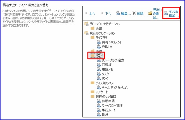
Task: Click the Wiki-A link icon
Action: (99, 47)
